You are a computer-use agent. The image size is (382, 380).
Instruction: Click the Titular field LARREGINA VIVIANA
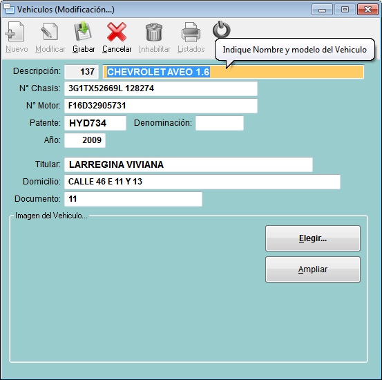point(189,164)
